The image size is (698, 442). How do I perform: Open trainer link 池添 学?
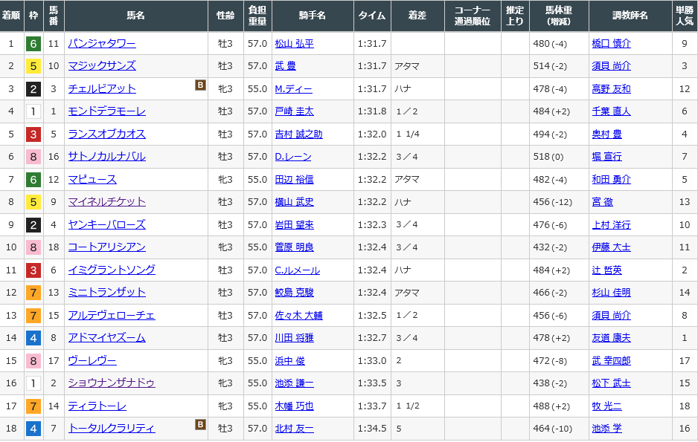point(606,429)
